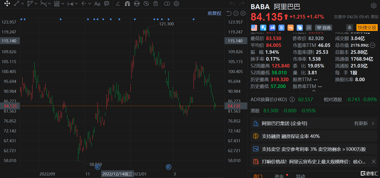The width and height of the screenshot is (380, 178).
Task: Click the 52周最高 125.840 value
Action: [280, 66]
